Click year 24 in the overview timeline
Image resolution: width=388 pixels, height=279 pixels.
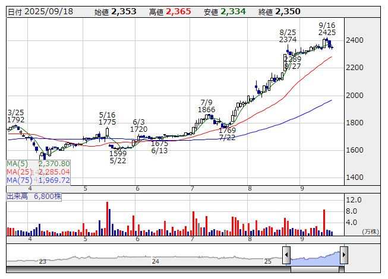[x=155, y=261]
